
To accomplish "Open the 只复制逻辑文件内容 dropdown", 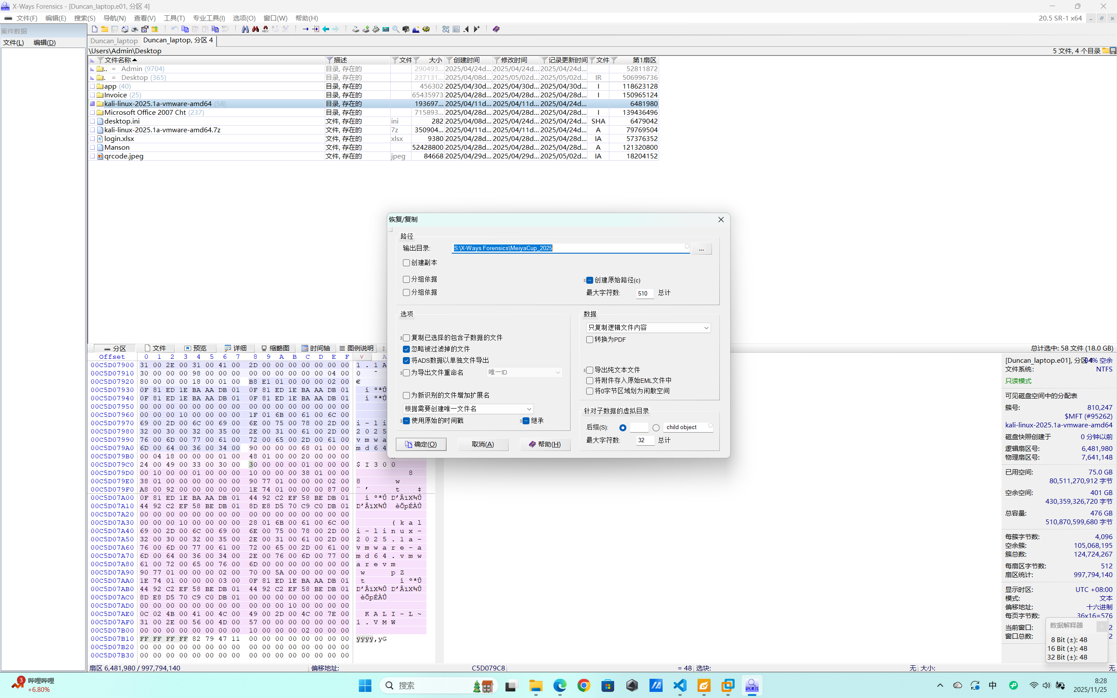I will pos(648,328).
